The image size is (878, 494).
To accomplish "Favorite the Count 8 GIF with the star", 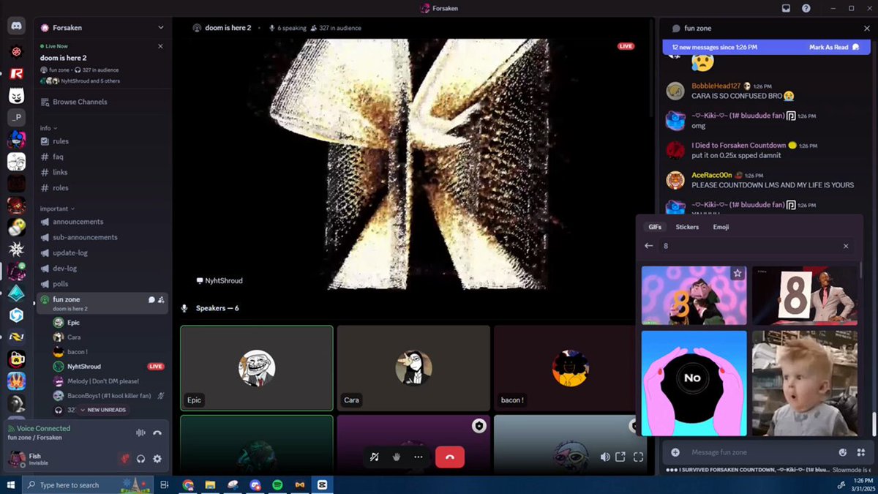I will (x=738, y=273).
